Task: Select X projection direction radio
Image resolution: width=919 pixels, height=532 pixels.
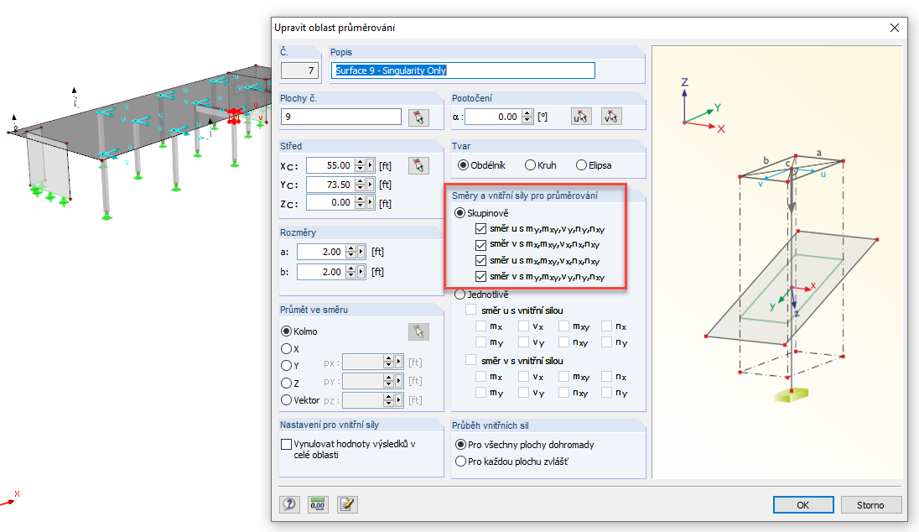Action: click(x=287, y=349)
